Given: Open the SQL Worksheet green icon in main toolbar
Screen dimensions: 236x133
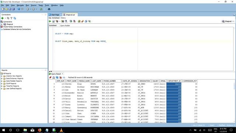Looking at the screenshot, I should coord(41,9).
